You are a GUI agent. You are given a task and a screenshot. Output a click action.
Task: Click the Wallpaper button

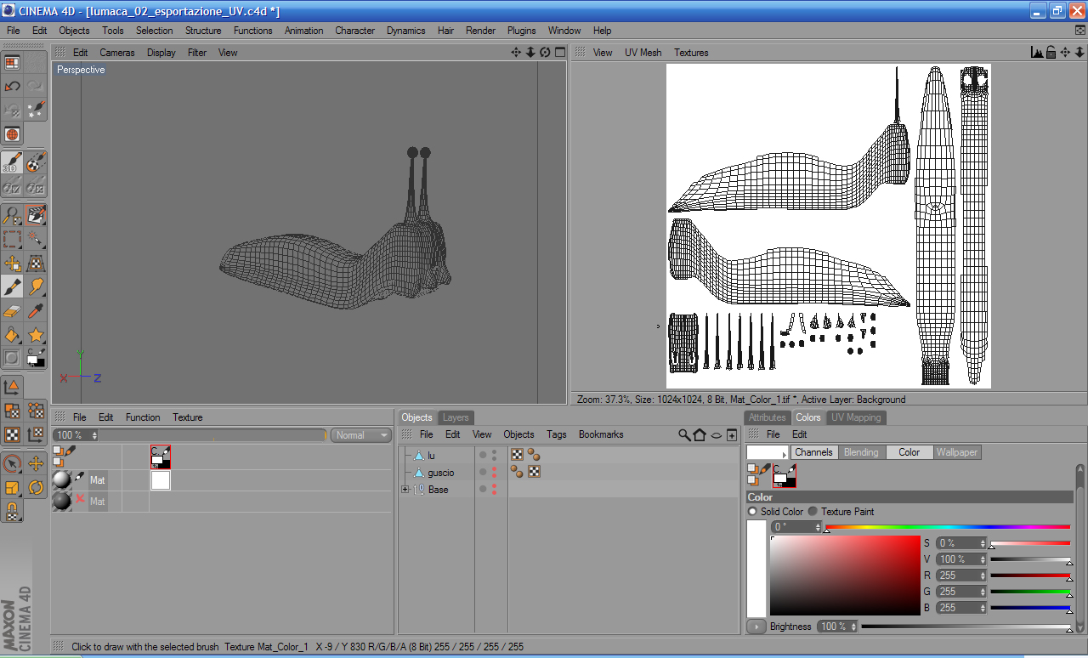(957, 452)
